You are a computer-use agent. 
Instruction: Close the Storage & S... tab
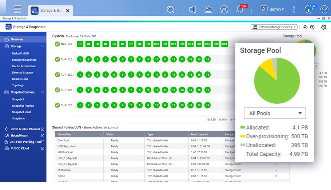[x=68, y=11]
